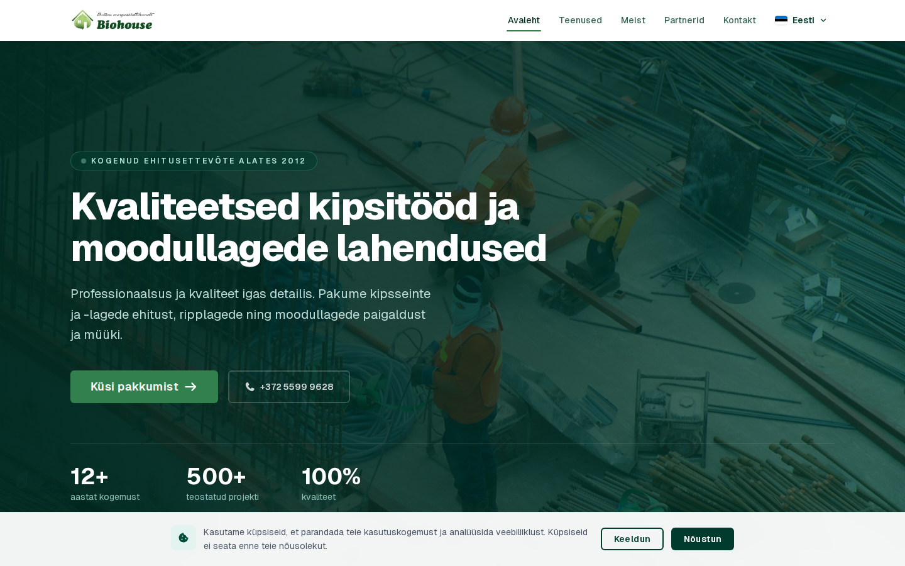
Task: Accept cookies with the Nõustun button
Action: (702, 539)
